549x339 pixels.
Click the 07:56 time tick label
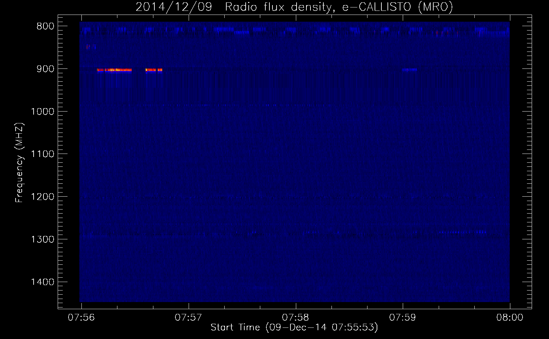coord(81,318)
